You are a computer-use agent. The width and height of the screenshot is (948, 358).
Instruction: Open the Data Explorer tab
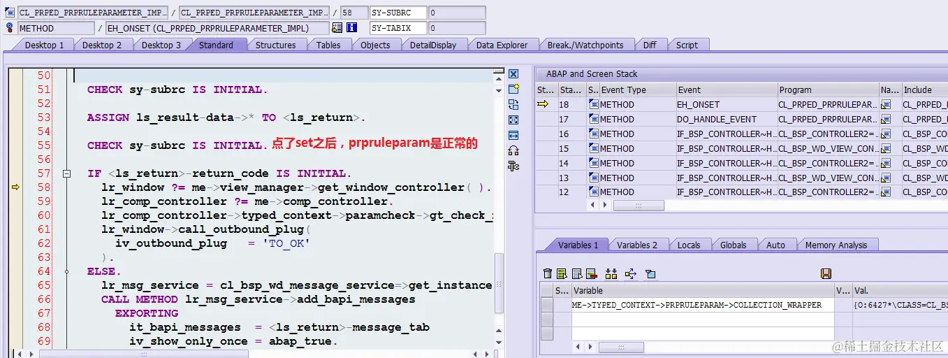pos(502,45)
